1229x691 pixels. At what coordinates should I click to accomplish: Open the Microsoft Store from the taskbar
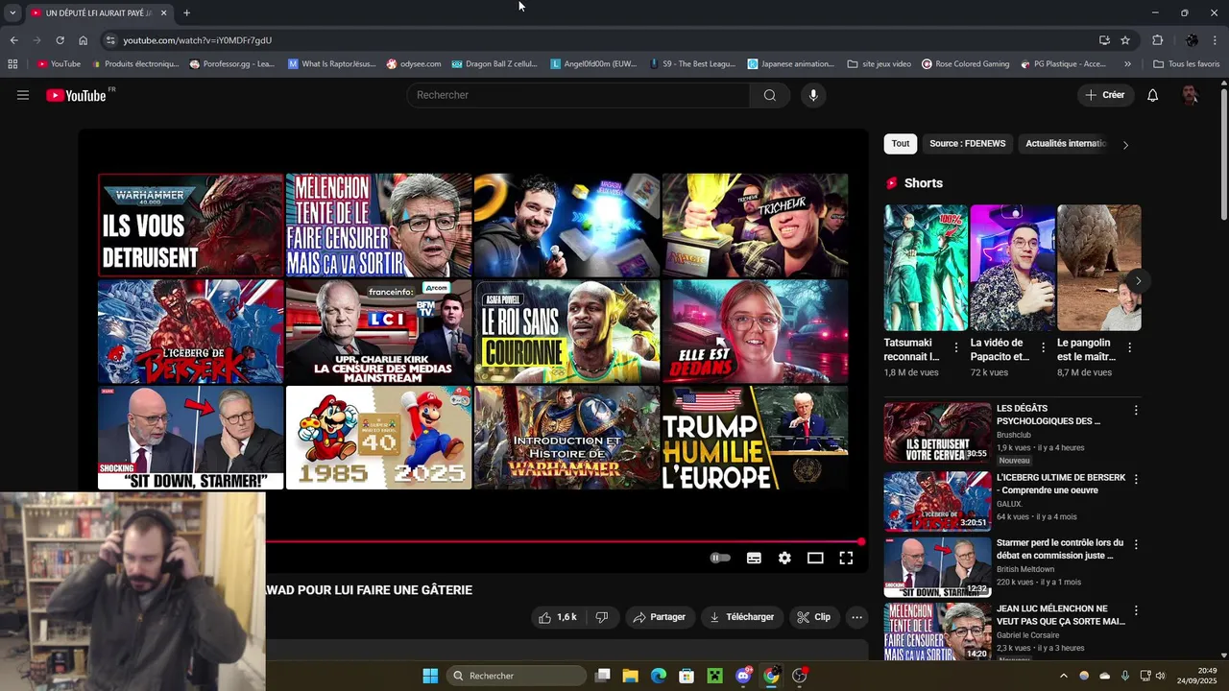click(687, 676)
